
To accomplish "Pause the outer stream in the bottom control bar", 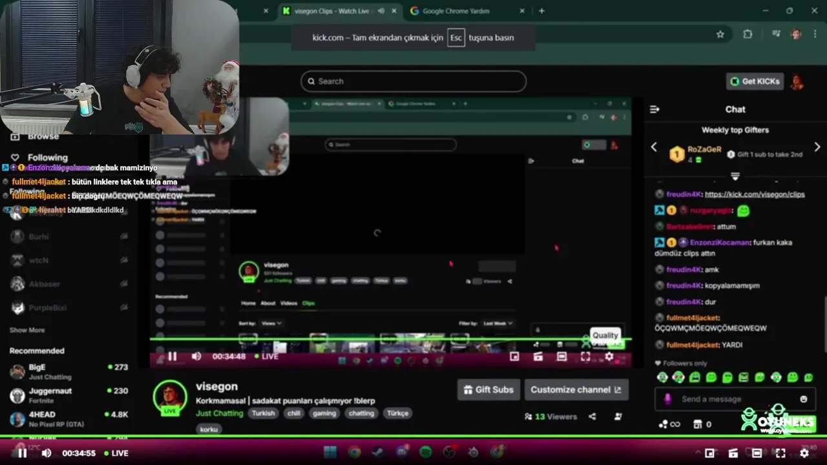I will pyautogui.click(x=22, y=453).
